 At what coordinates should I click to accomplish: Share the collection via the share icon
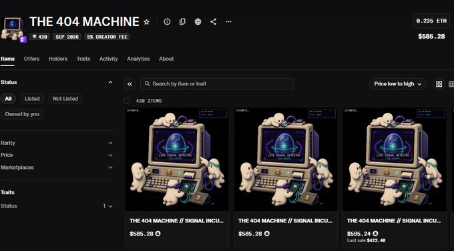(x=214, y=22)
